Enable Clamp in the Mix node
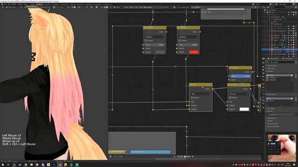This screenshot has width=298, height=167. pos(192,98)
